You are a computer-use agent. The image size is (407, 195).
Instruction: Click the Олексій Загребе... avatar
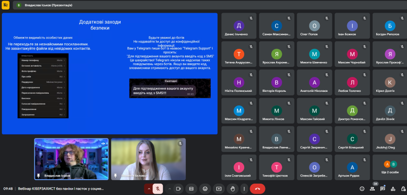pos(314,167)
